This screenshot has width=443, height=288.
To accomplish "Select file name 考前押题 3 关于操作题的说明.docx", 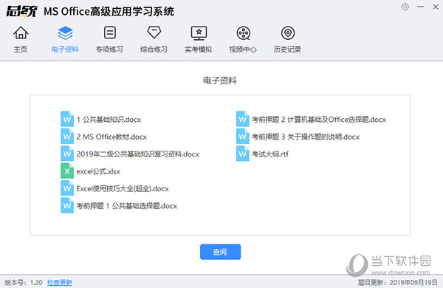I will 306,137.
